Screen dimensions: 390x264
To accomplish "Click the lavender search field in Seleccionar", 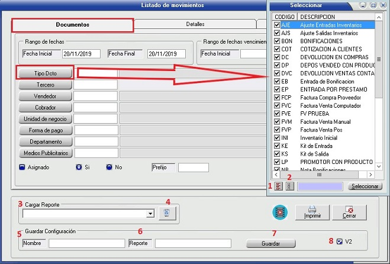I will pyautogui.click(x=320, y=186).
